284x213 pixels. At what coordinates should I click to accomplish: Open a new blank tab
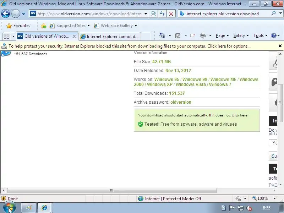coord(146,36)
